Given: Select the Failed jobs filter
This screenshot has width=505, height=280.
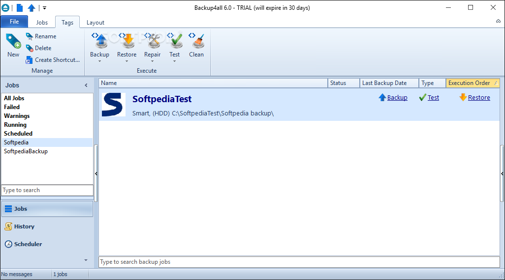Looking at the screenshot, I should pos(47,107).
